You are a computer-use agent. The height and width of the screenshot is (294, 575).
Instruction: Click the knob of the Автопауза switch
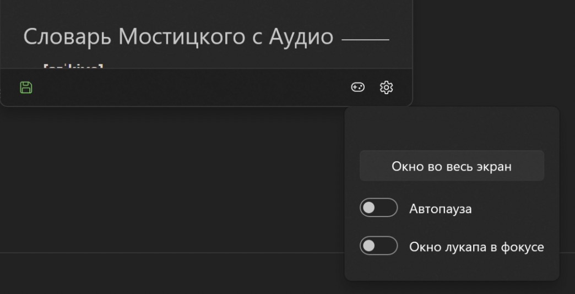click(x=370, y=208)
